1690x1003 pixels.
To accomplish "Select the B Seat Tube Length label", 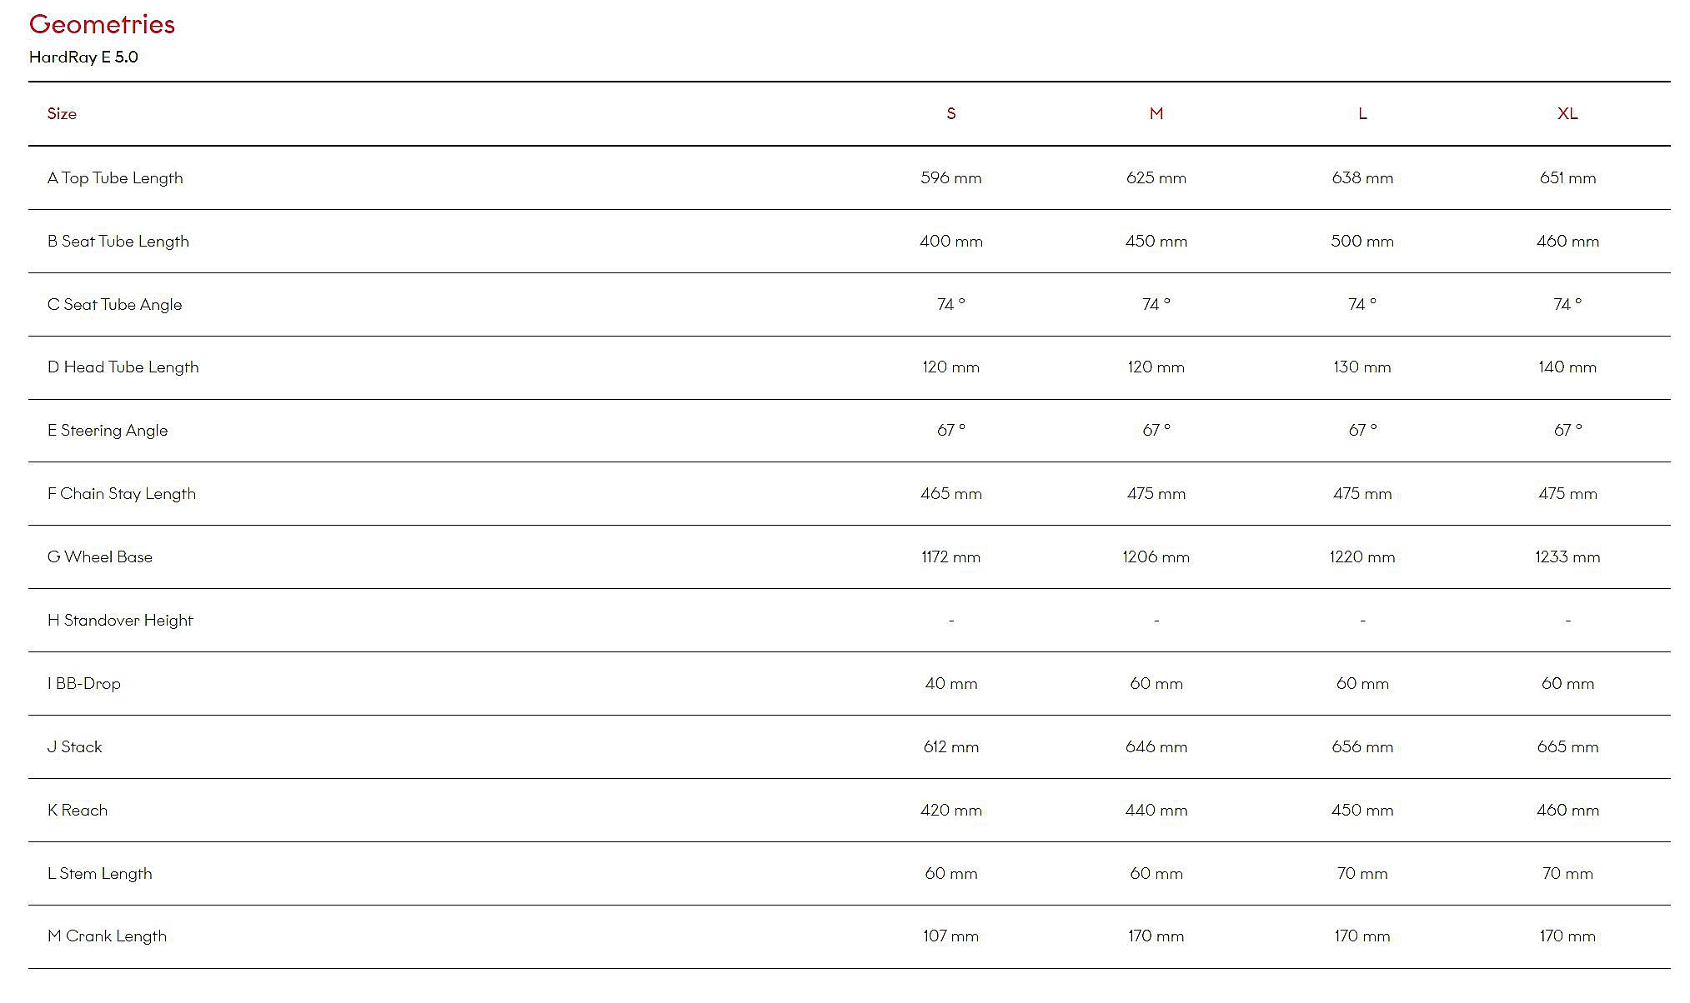I will pos(118,241).
